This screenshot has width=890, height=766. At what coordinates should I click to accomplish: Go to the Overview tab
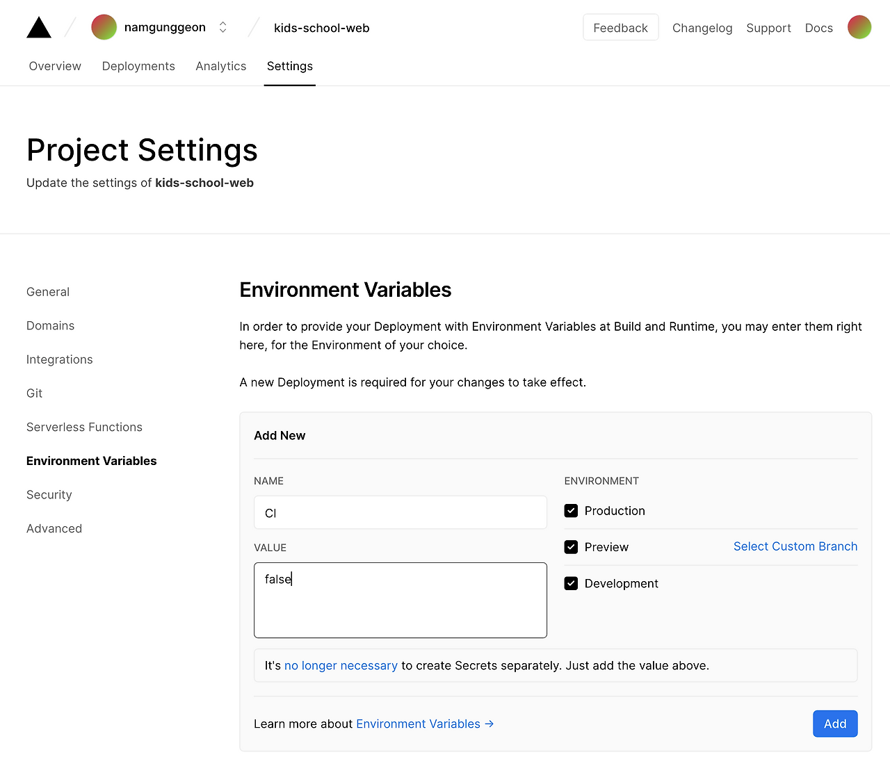(54, 66)
